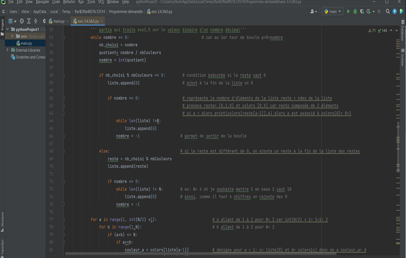Run with coverage using the shield icon

pos(362,12)
